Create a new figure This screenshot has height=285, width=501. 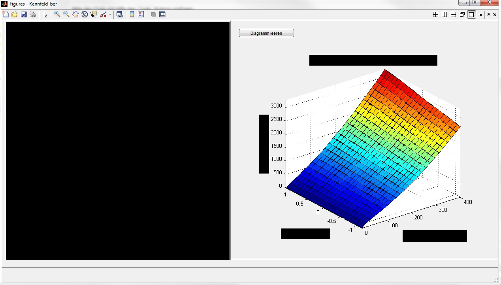(x=6, y=15)
